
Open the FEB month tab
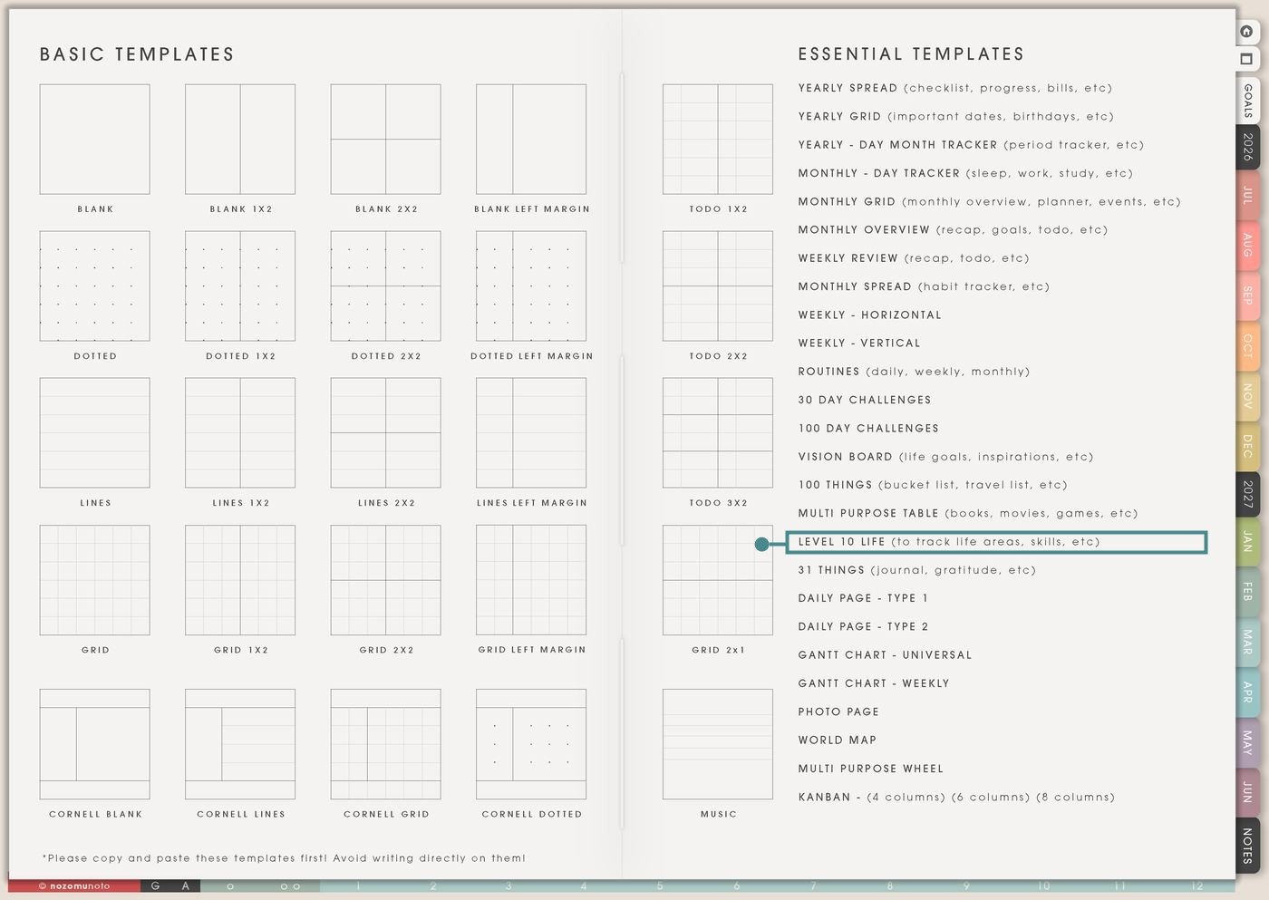pyautogui.click(x=1248, y=592)
